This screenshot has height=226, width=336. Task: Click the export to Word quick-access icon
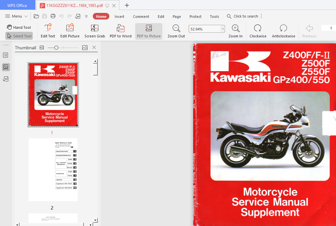click(78, 16)
